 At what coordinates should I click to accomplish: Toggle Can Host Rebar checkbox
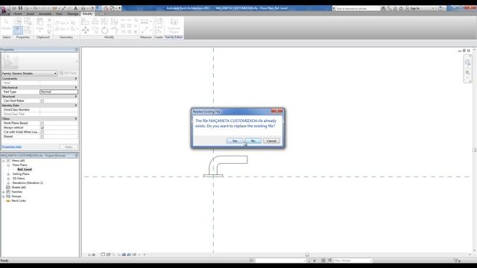(x=42, y=101)
